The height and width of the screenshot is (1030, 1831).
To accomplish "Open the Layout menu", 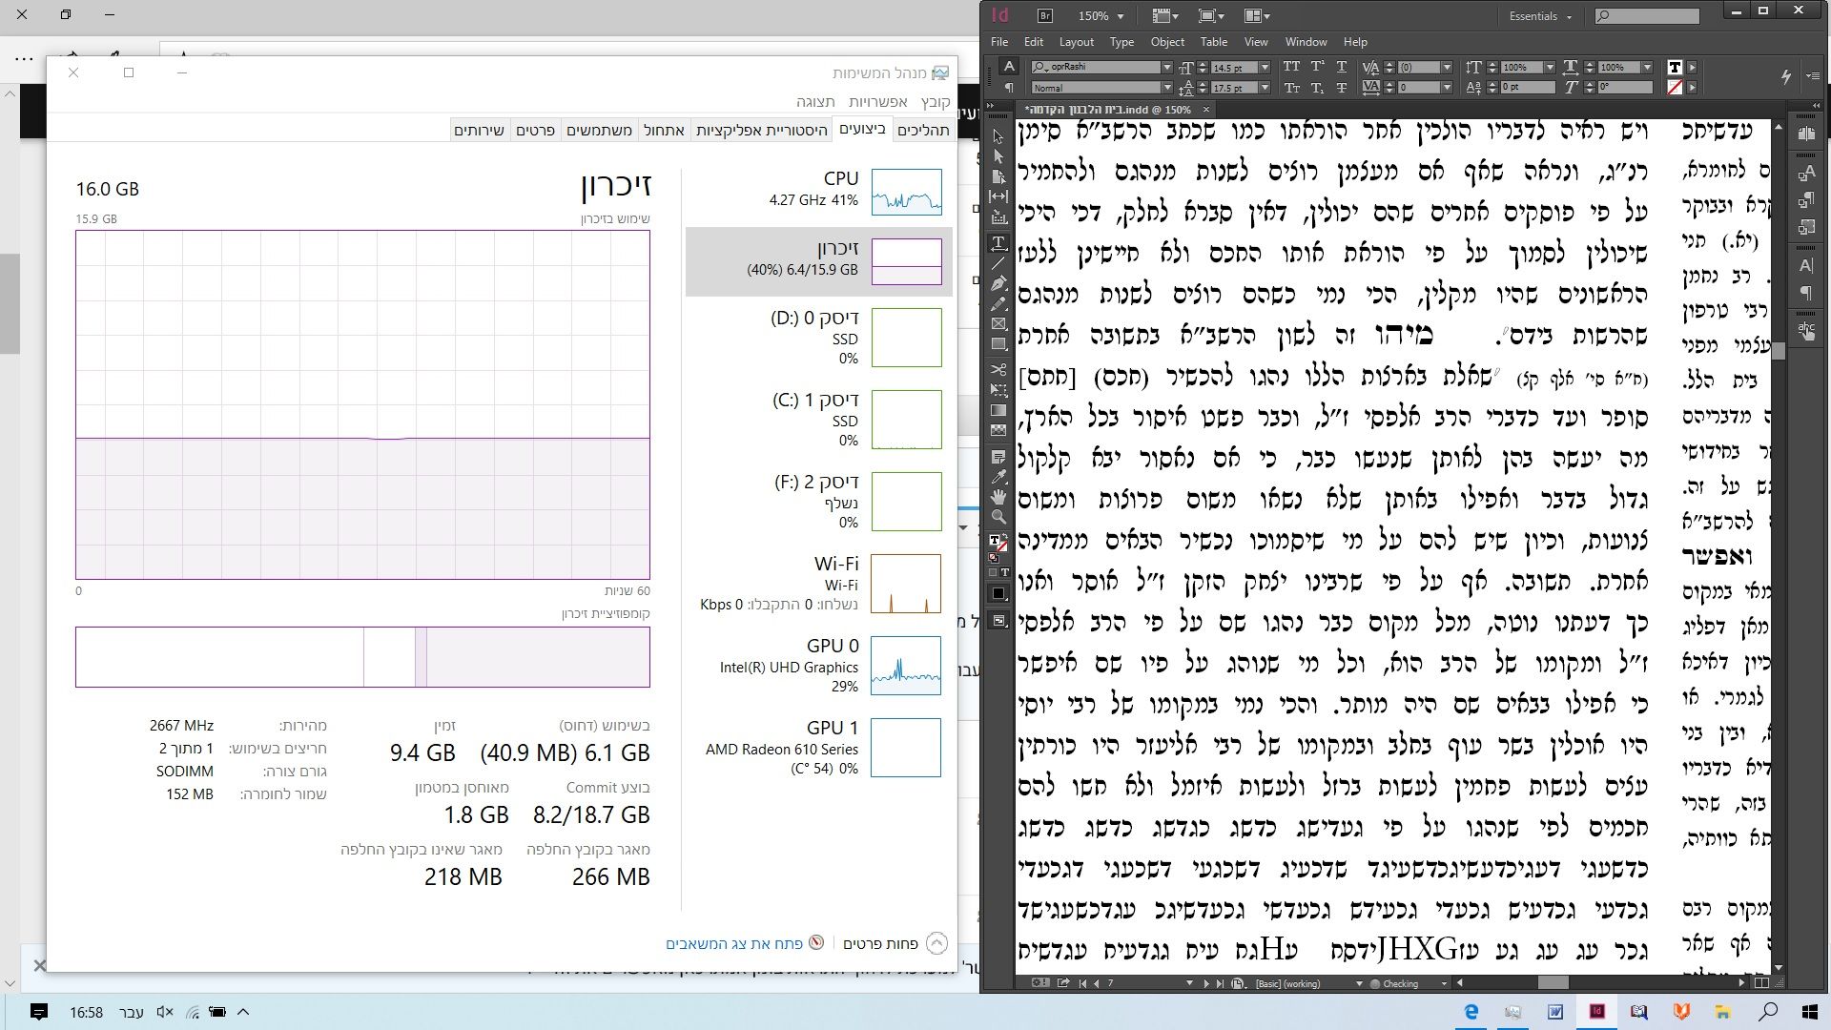I will (1076, 42).
